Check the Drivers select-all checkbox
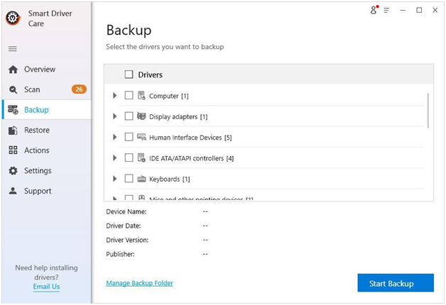 129,74
